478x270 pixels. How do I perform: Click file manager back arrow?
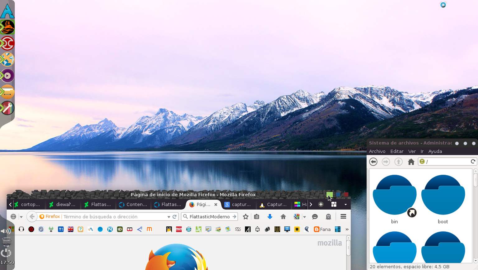click(373, 162)
